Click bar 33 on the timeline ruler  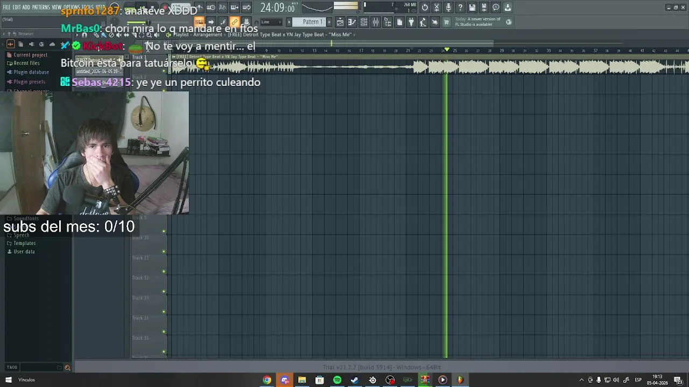coord(549,51)
